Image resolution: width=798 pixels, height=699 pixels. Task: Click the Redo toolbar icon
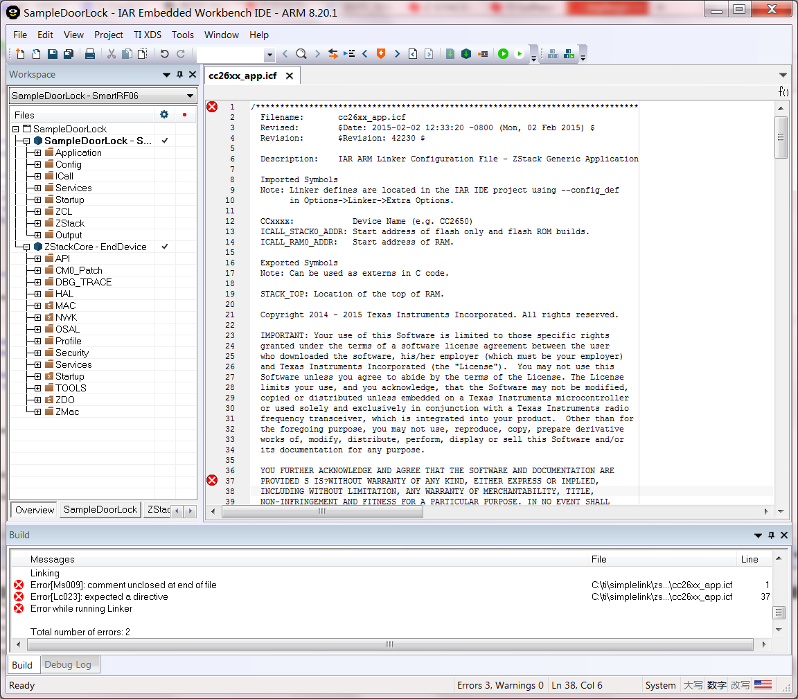point(181,54)
